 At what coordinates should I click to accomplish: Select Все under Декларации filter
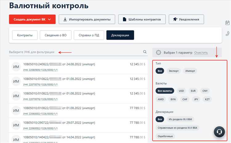160,119
